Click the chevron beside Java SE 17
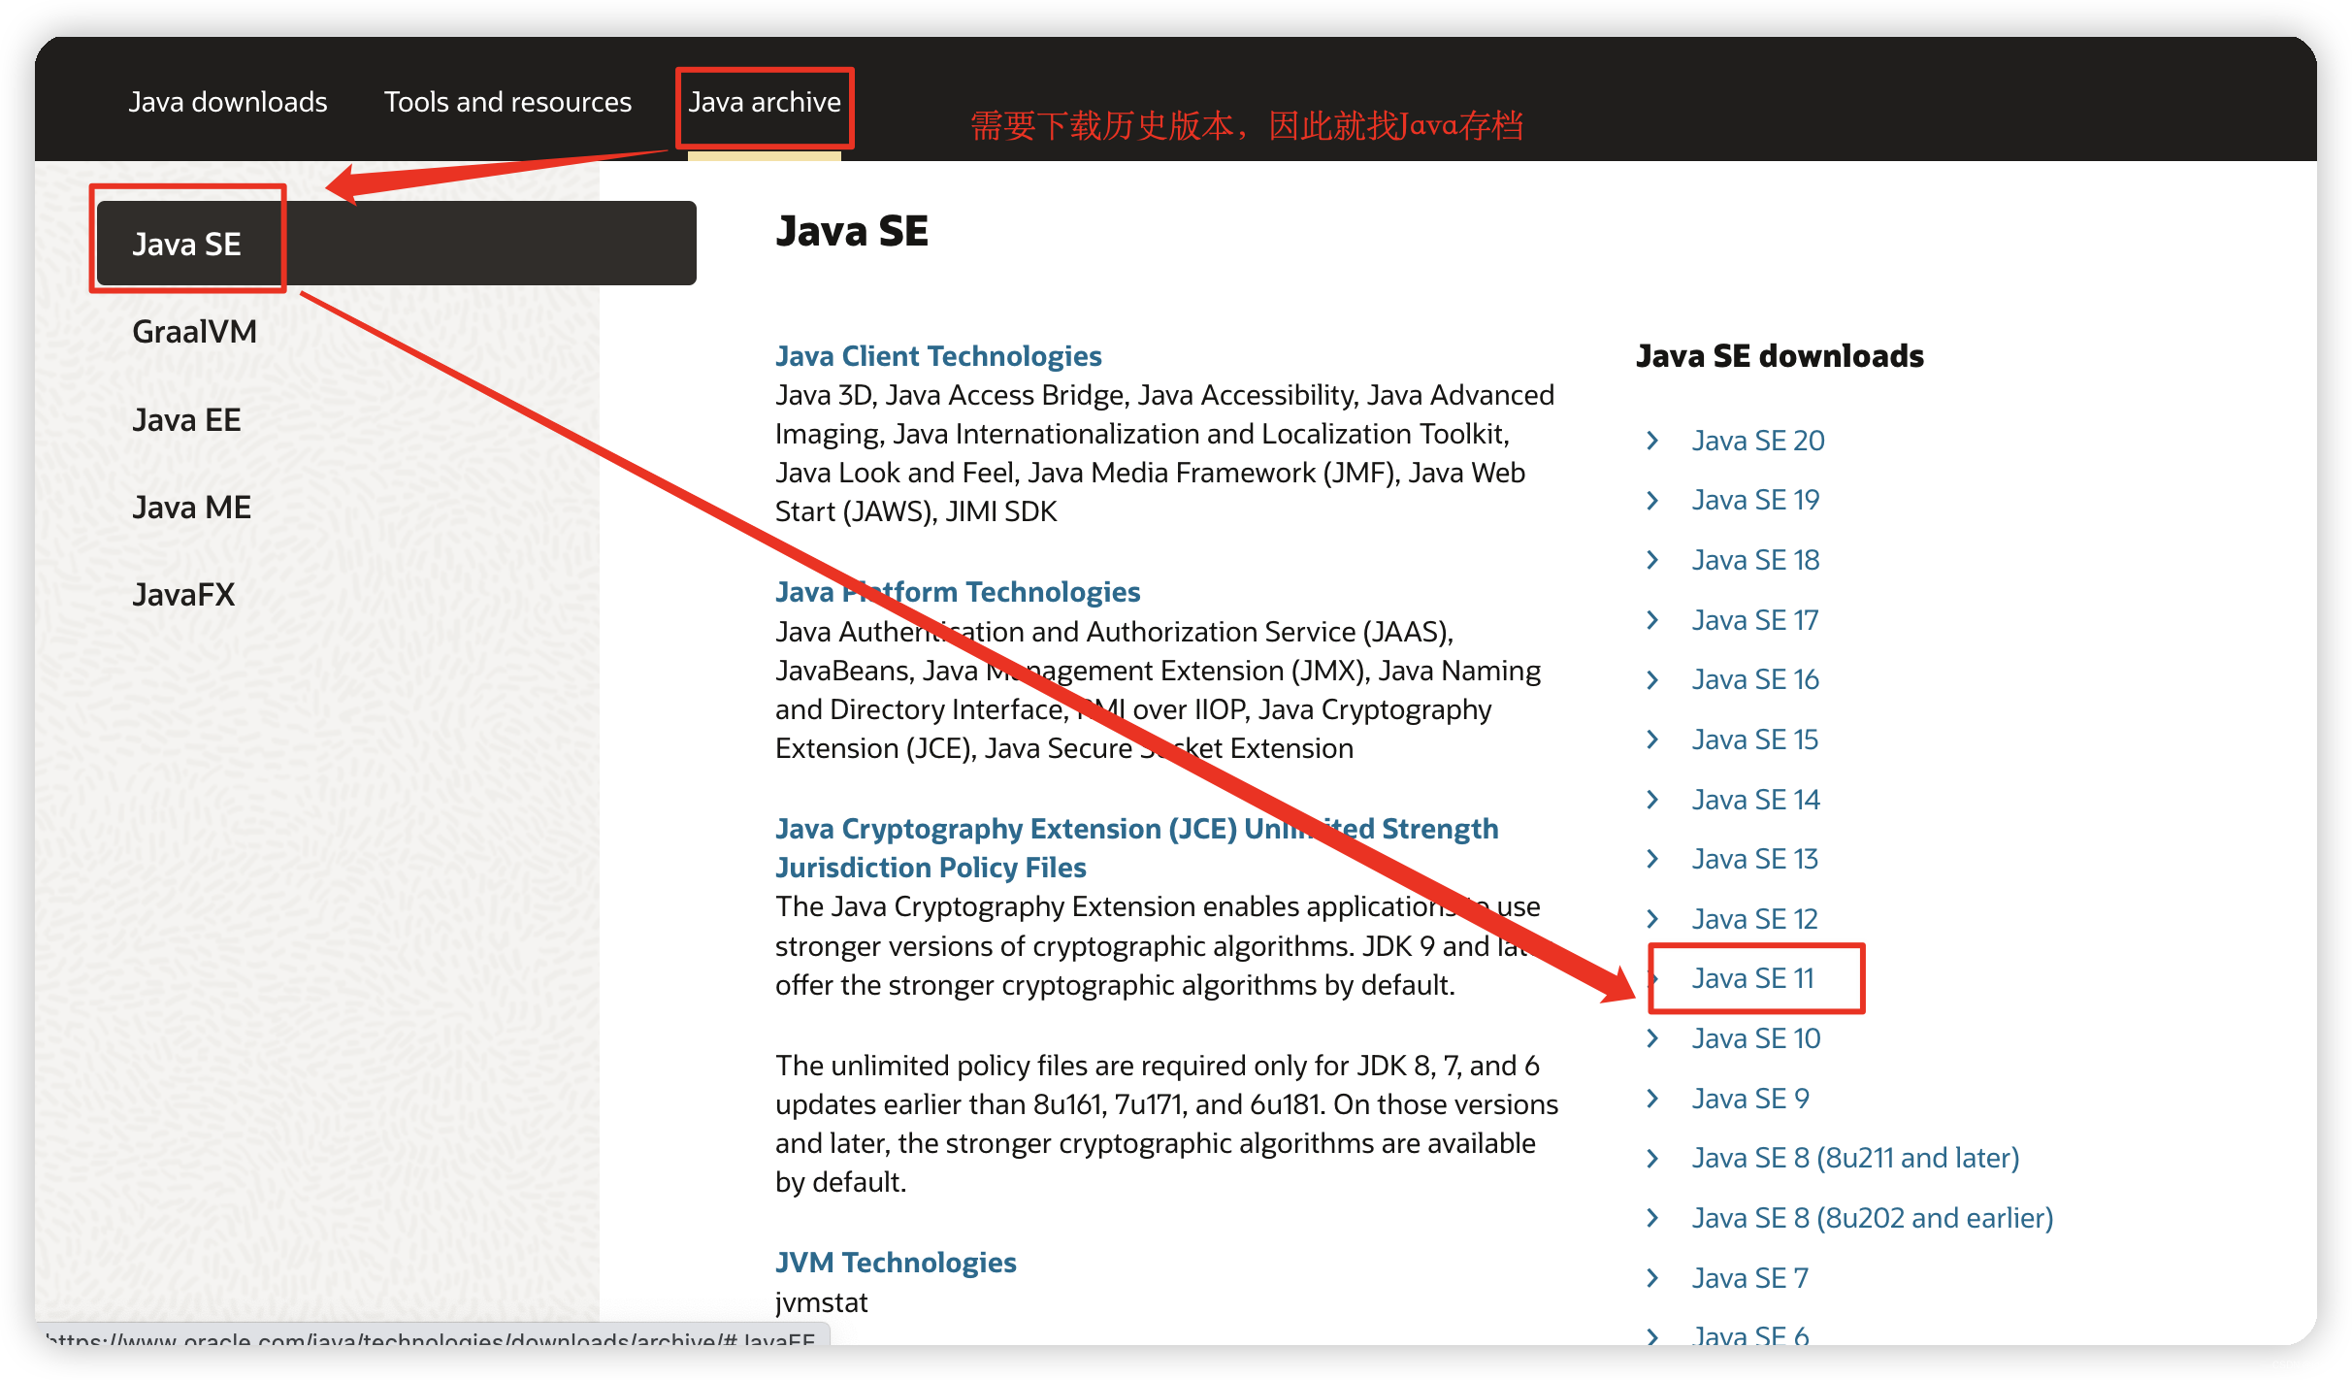Image resolution: width=2352 pixels, height=1380 pixels. [x=1652, y=620]
